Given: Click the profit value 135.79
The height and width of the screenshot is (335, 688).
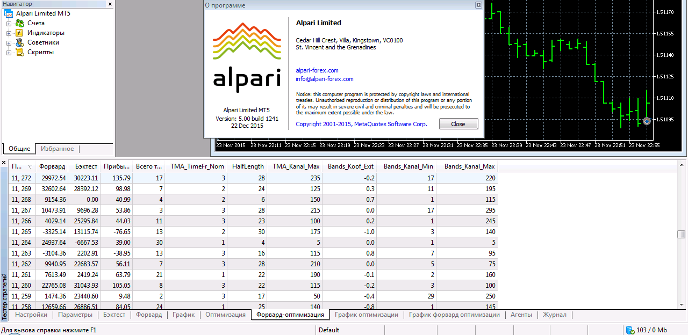Looking at the screenshot, I should 120,178.
